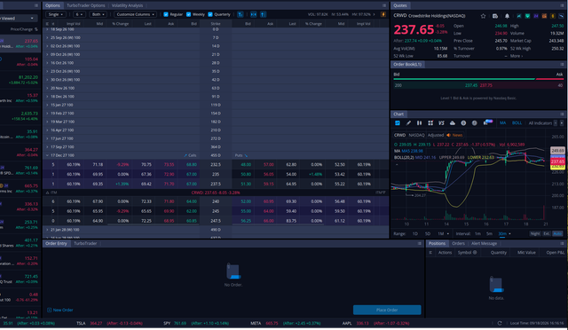Open the Order Entry panel menu icon
This screenshot has height=330, width=568.
(420, 244)
